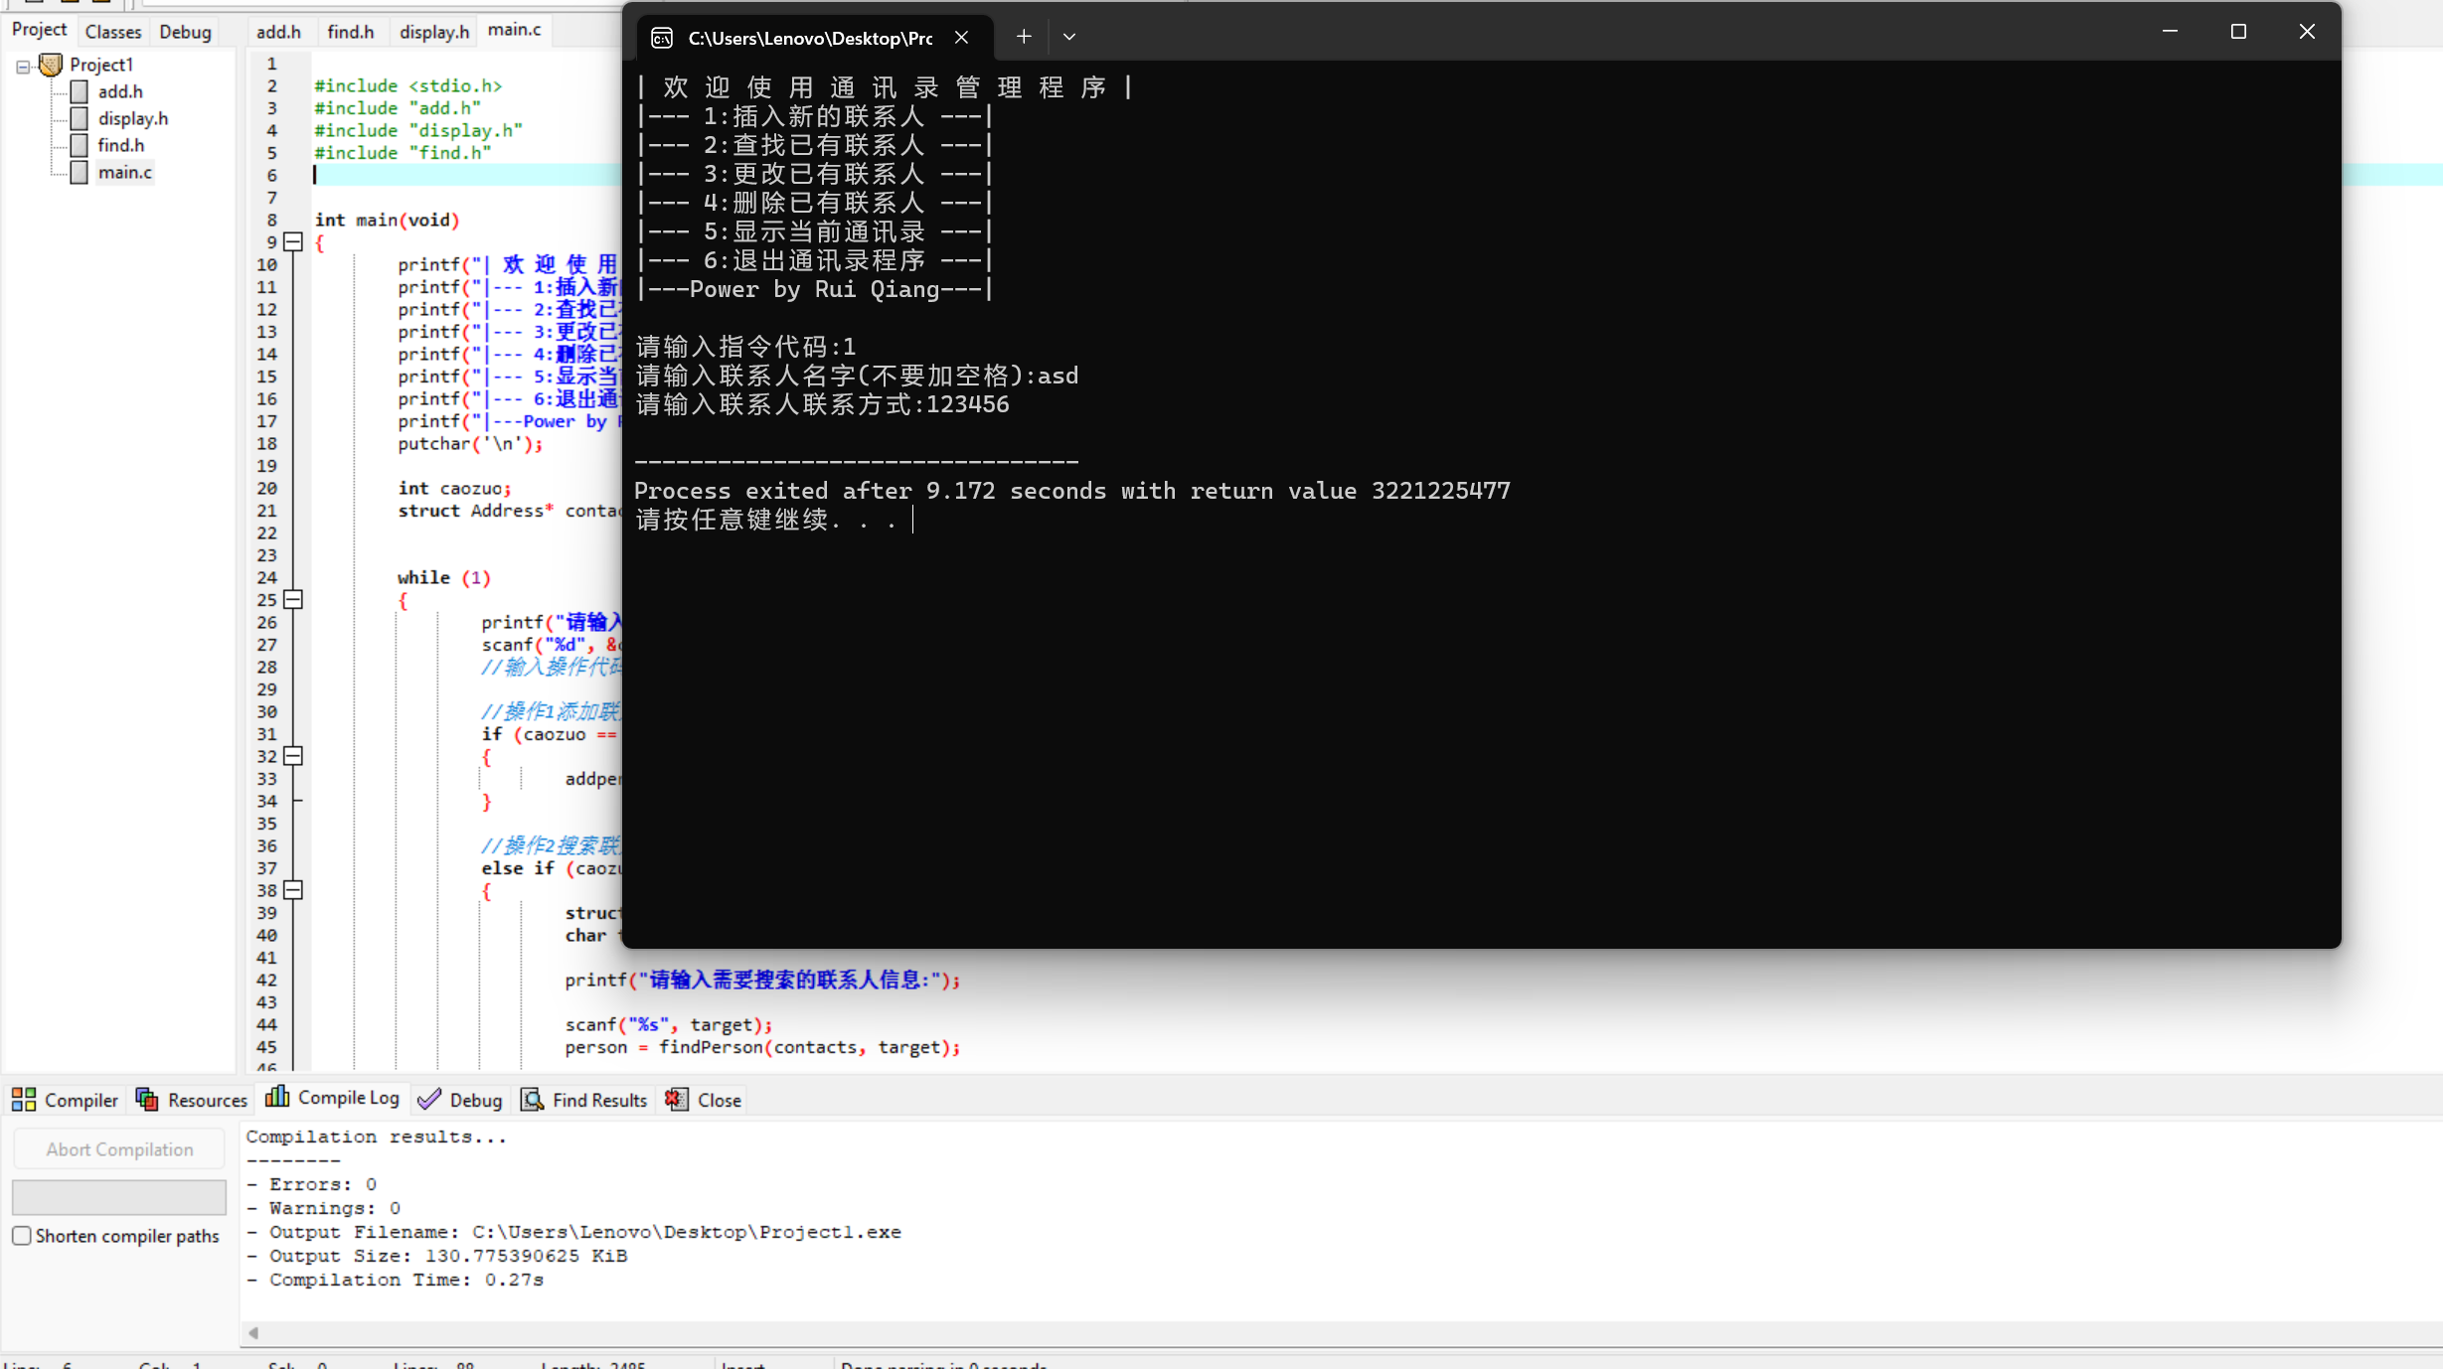Open the terminal profile dropdown chevron
The image size is (2443, 1369).
1069,37
